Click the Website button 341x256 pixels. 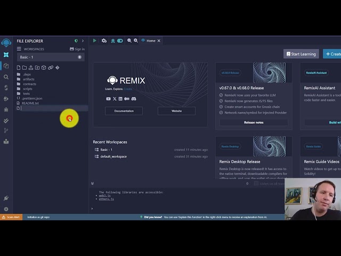[x=176, y=111]
